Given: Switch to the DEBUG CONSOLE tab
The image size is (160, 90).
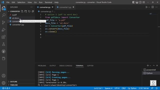Looking at the screenshot, I should (66, 65).
